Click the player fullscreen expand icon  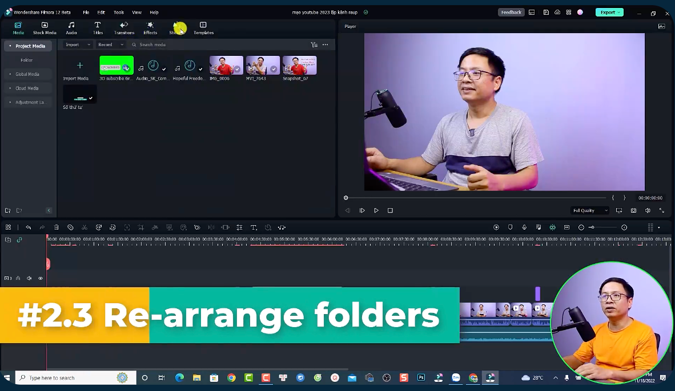tap(662, 210)
